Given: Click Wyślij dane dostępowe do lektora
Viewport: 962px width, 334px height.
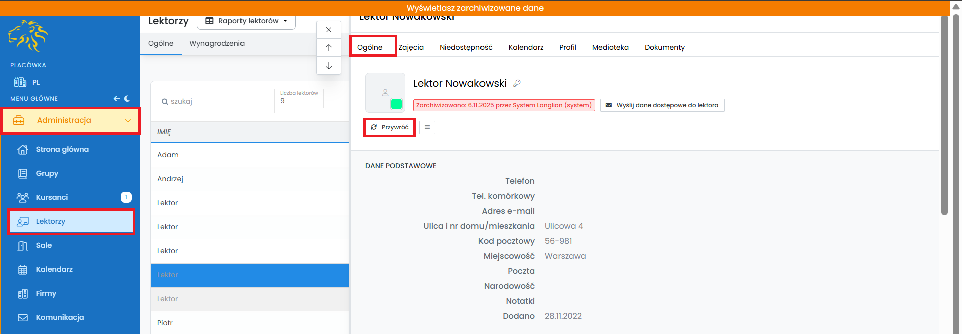Looking at the screenshot, I should 662,105.
